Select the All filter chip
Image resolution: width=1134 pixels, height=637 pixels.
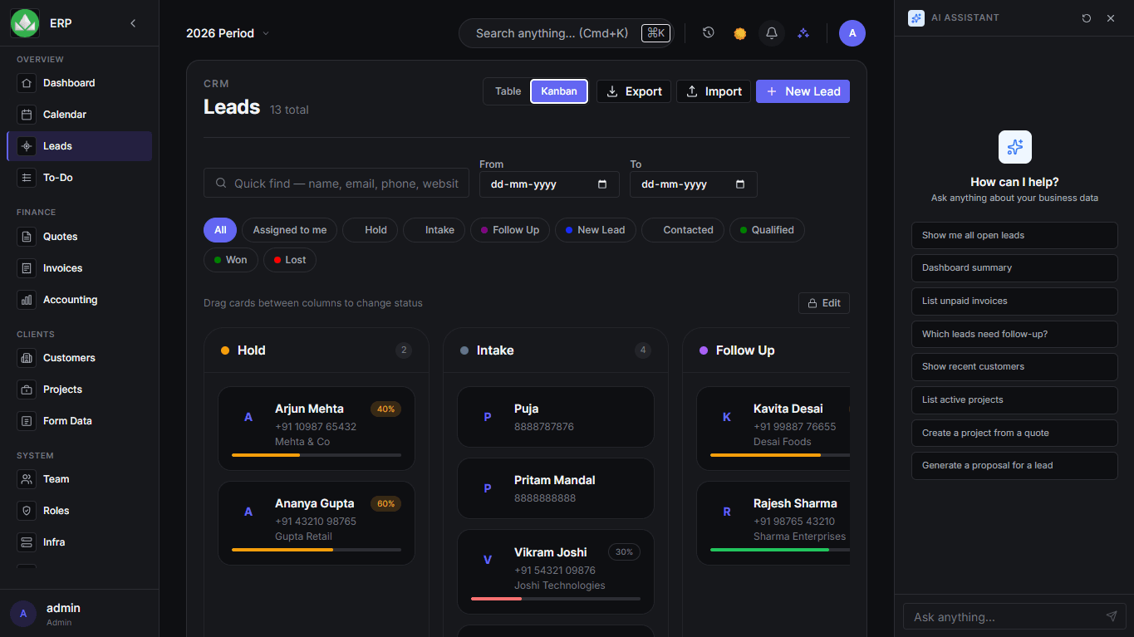220,230
